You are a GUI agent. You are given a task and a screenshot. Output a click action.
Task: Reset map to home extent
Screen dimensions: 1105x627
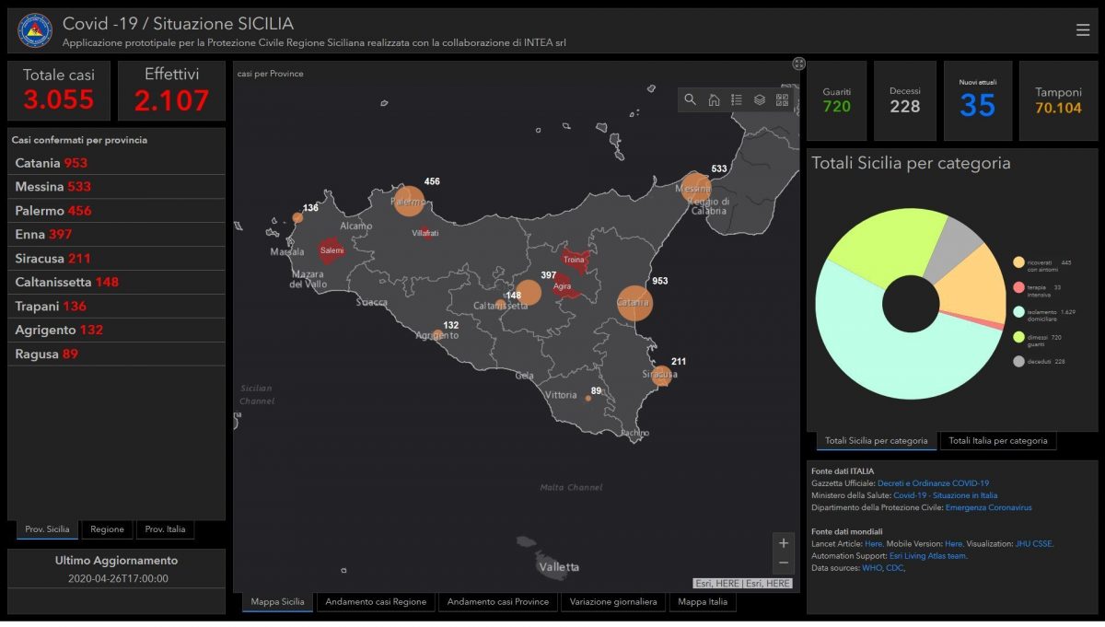tap(714, 100)
